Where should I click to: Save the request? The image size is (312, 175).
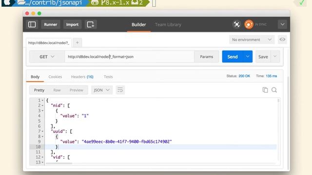(263, 57)
